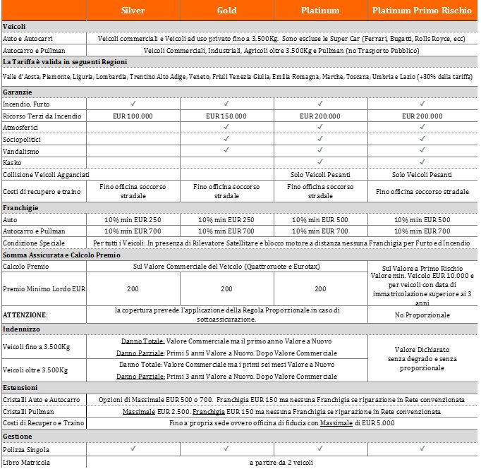The height and width of the screenshot is (469, 481).
Task: Click the Valore Dichiarato senza degrado text
Action: tap(422, 359)
